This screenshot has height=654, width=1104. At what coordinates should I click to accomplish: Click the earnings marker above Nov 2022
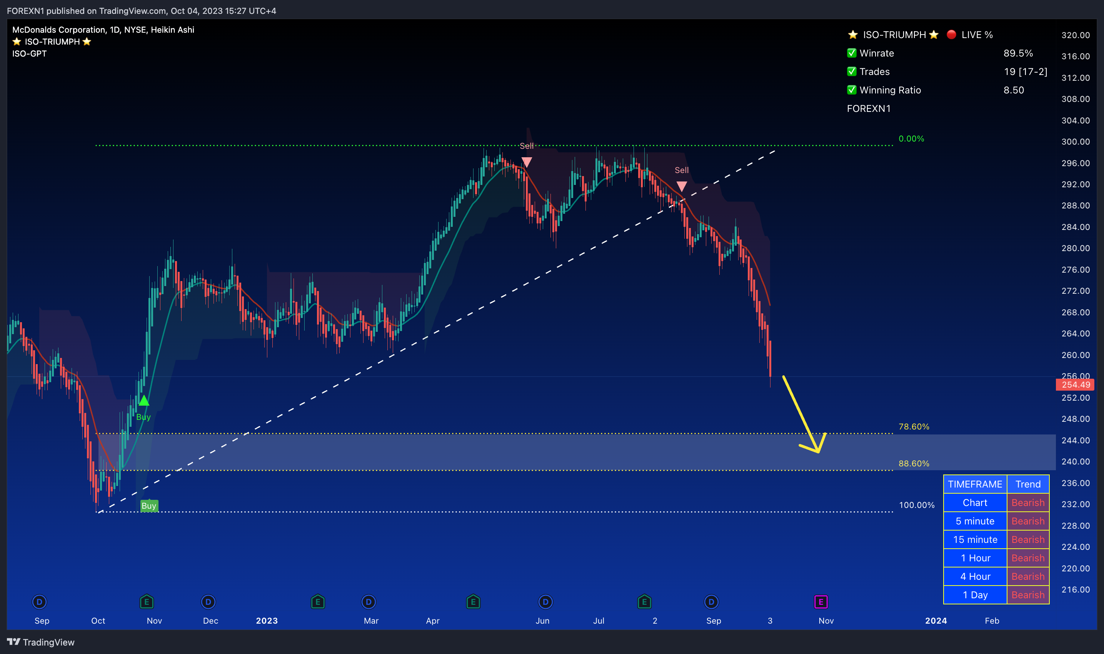click(x=147, y=602)
